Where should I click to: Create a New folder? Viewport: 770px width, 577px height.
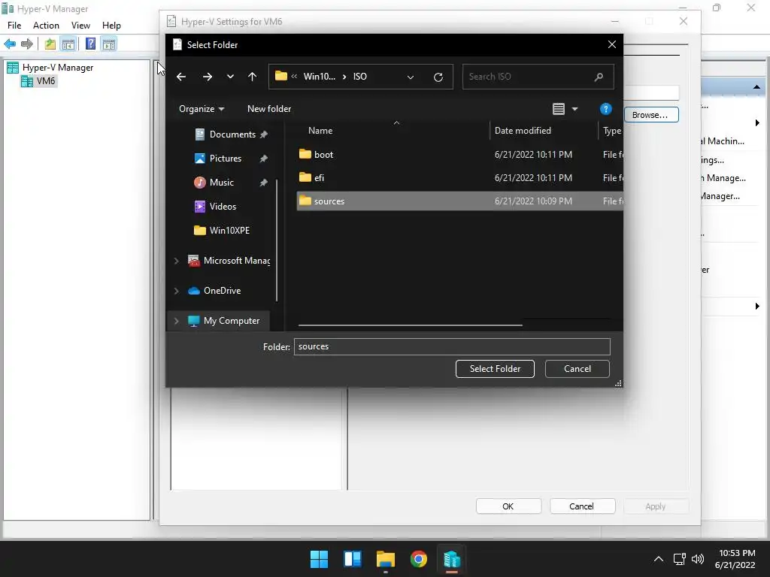click(x=269, y=109)
